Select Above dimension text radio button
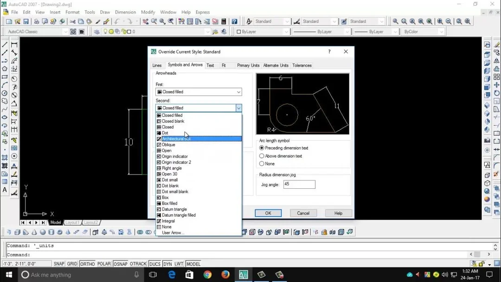This screenshot has width=501, height=282. (262, 156)
